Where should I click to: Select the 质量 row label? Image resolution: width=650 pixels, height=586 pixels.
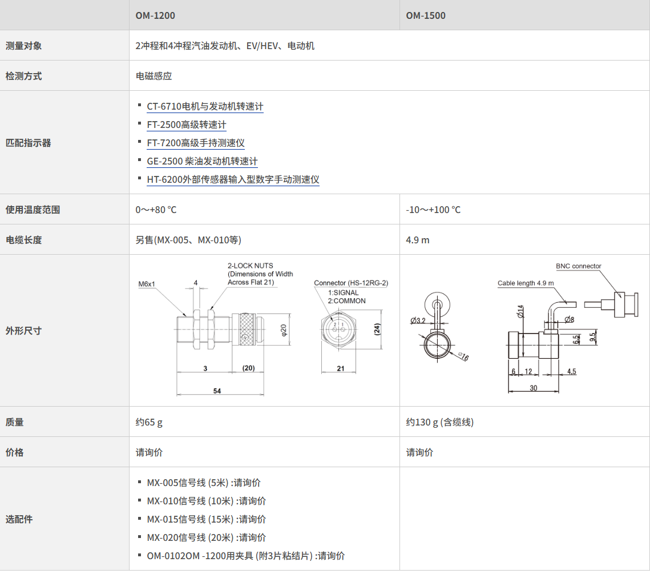(x=14, y=422)
